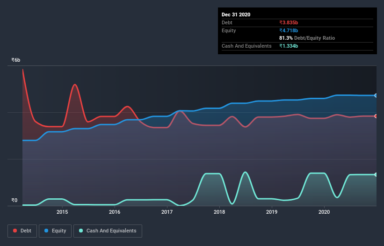This screenshot has width=384, height=246.
Task: Toggle Cash And Equivalents legend button
Action: [108, 231]
